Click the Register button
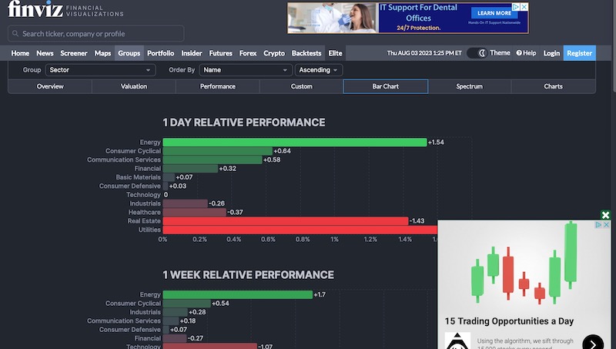The height and width of the screenshot is (349, 616). tap(579, 53)
